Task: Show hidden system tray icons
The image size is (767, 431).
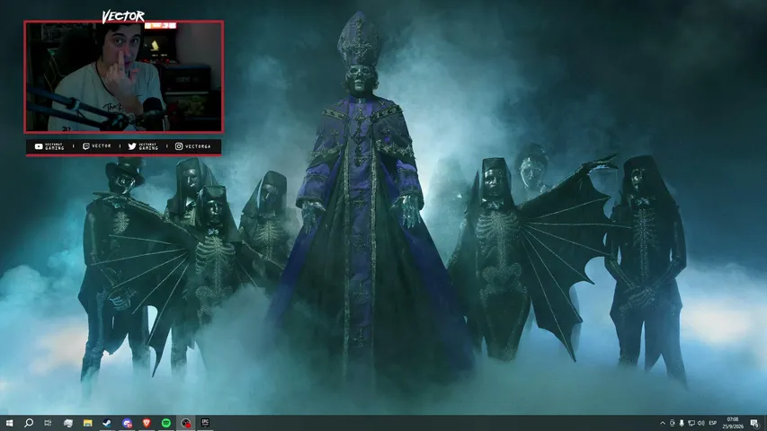Action: pyautogui.click(x=663, y=423)
